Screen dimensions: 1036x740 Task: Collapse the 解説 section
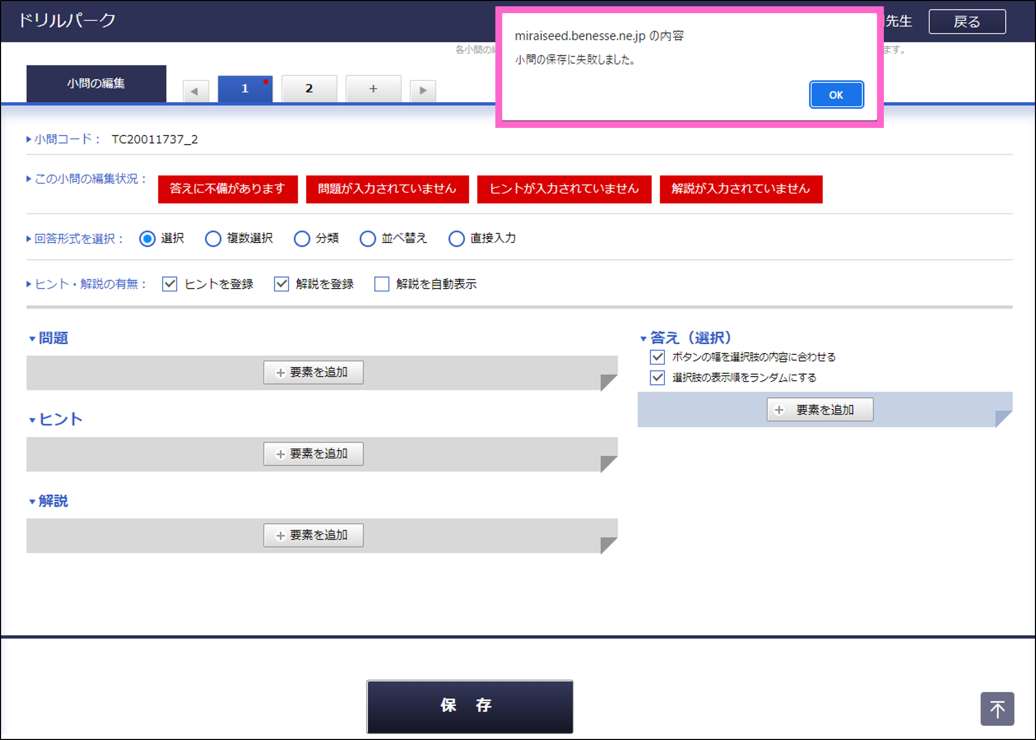pyautogui.click(x=32, y=501)
